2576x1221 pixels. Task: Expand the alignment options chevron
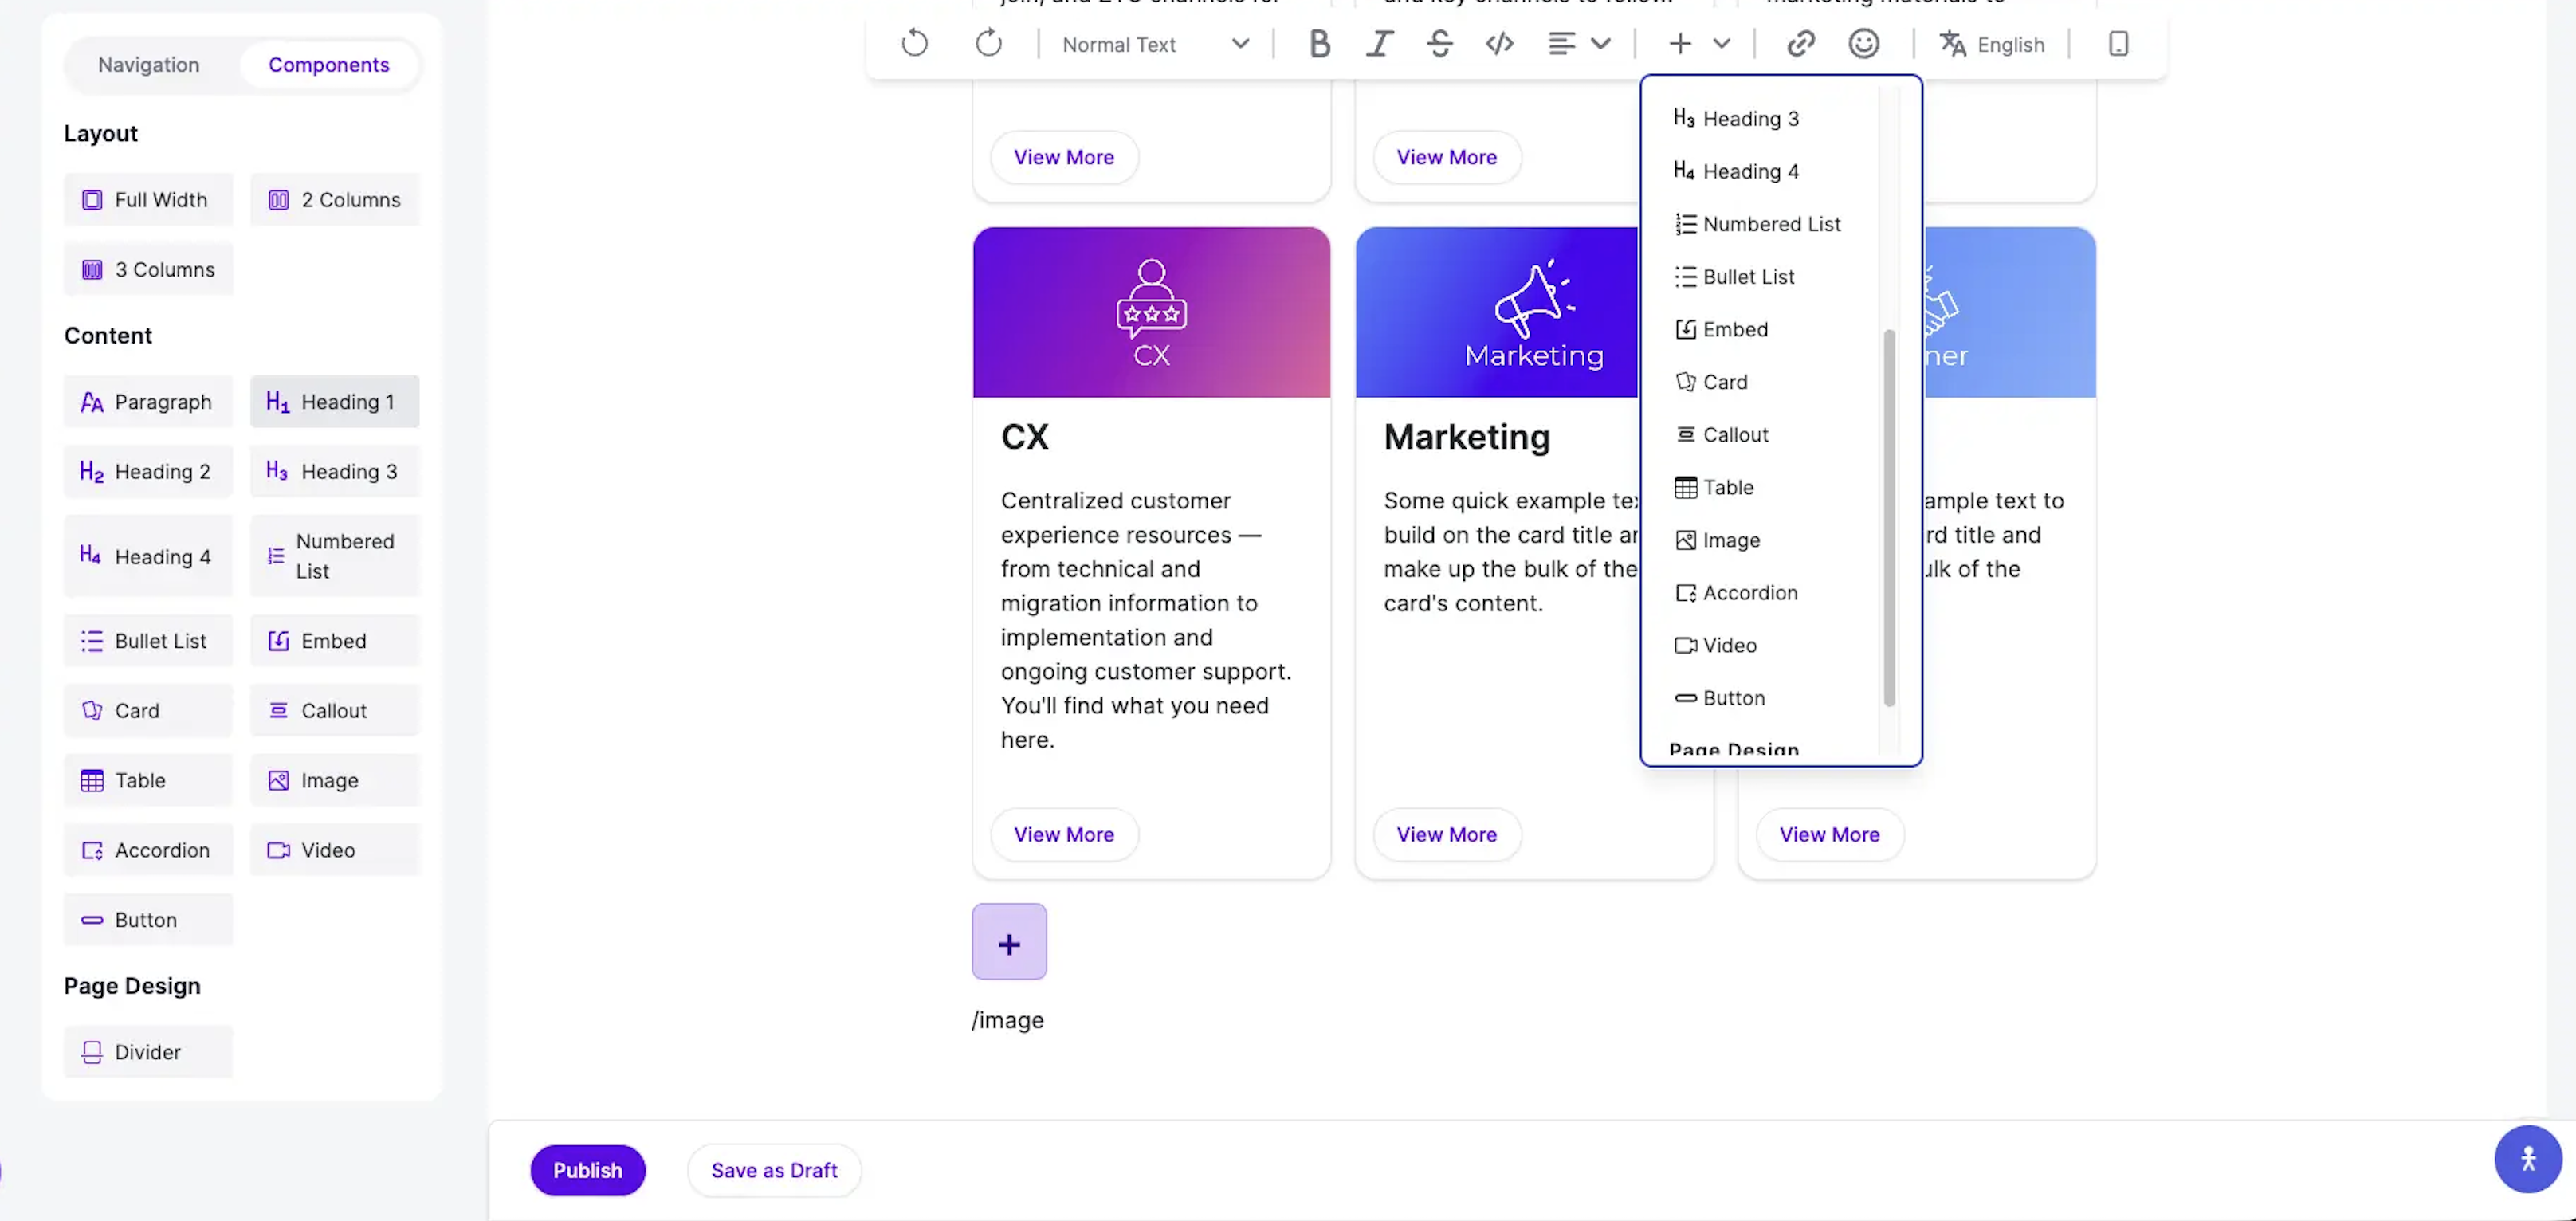1601,44
